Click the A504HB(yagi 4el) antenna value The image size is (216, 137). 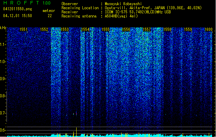click(x=121, y=16)
